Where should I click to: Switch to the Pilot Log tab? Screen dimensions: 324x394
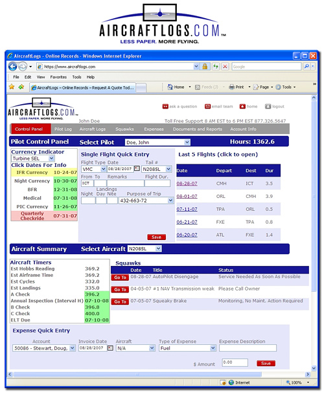(x=63, y=129)
